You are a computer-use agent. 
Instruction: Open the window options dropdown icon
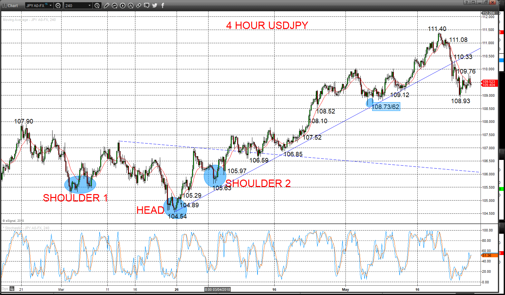point(473,2)
